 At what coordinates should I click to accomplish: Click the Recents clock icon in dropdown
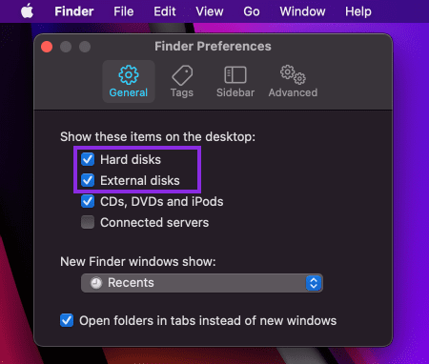[96, 283]
